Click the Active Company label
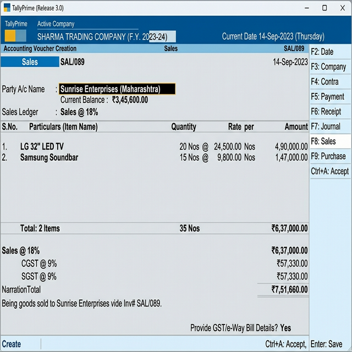Screen dimensions: 352x352 pyautogui.click(x=56, y=24)
